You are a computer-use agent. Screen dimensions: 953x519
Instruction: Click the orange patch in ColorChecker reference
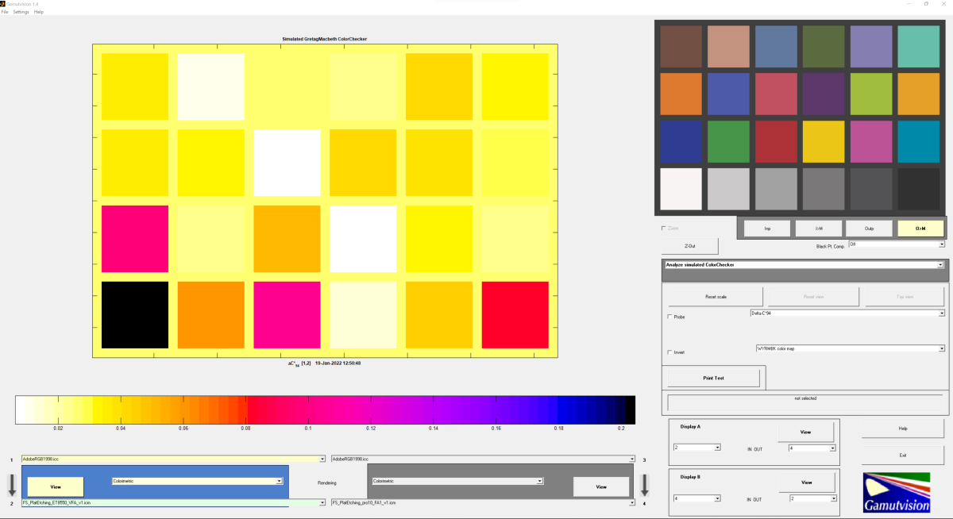(x=681, y=94)
